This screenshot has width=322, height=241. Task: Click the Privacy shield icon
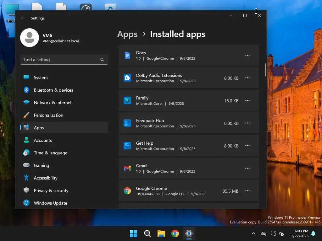click(x=26, y=190)
